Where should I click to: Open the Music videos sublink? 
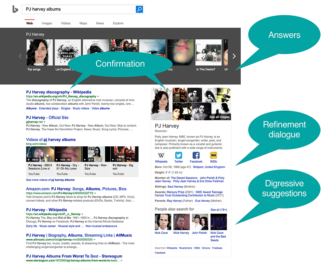click(x=81, y=108)
